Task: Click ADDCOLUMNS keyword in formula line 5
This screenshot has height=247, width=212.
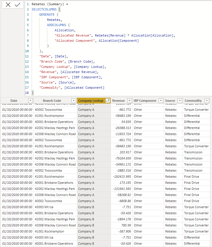Action: [x=57, y=25]
